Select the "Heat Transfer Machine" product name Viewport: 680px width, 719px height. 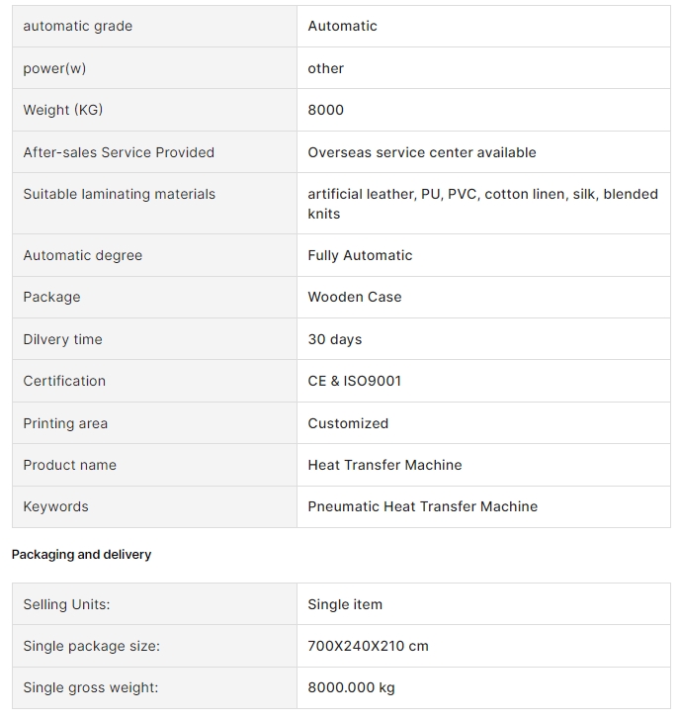(384, 465)
